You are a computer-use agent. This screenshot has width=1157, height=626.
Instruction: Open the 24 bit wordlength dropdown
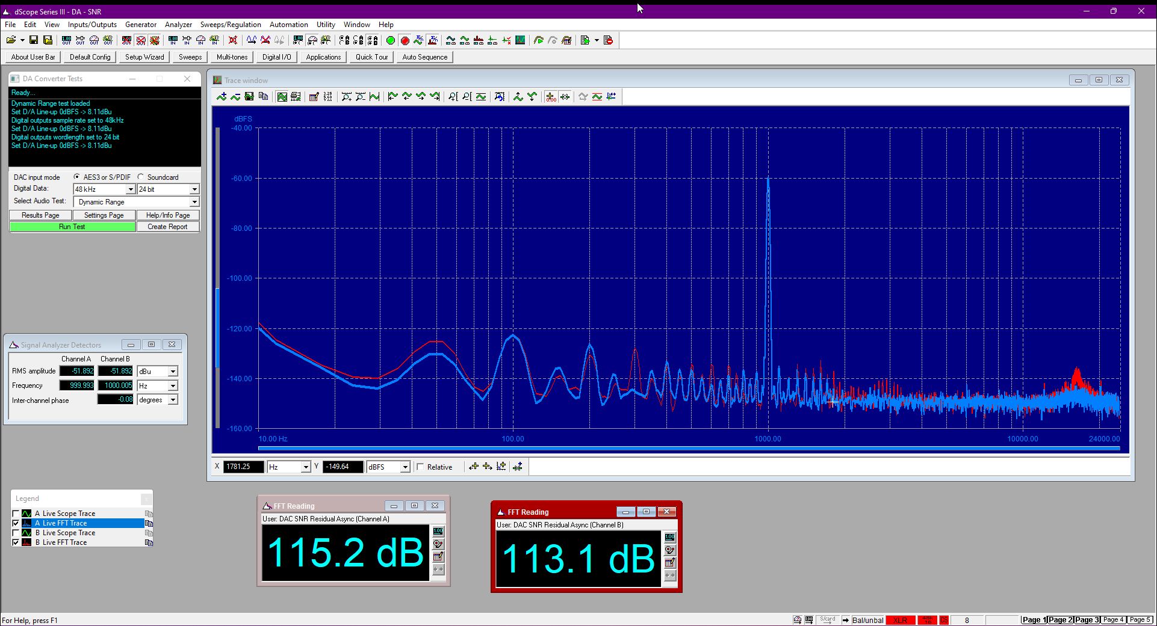(194, 189)
